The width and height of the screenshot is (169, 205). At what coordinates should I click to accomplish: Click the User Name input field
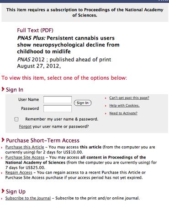pos(58,100)
